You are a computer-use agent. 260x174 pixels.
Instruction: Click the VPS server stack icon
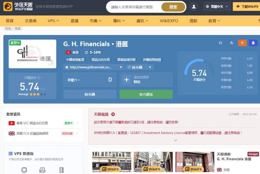11,153
